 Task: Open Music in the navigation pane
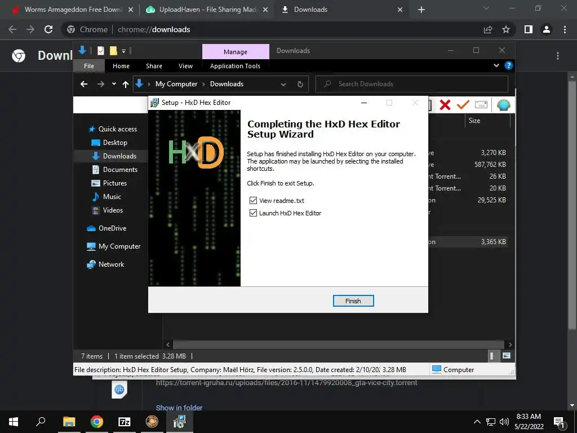(112, 197)
